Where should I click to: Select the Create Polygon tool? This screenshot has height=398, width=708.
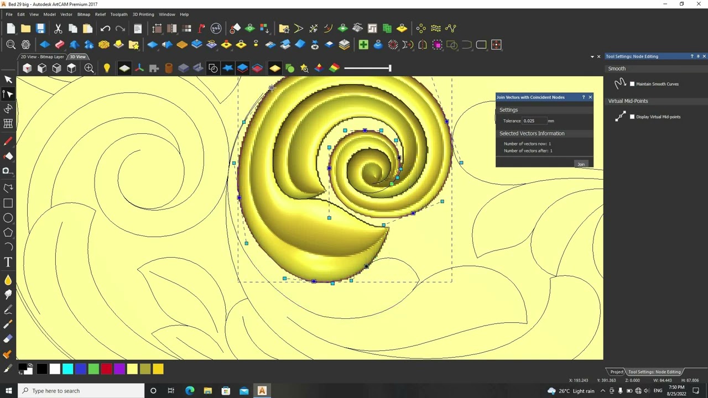point(8,232)
